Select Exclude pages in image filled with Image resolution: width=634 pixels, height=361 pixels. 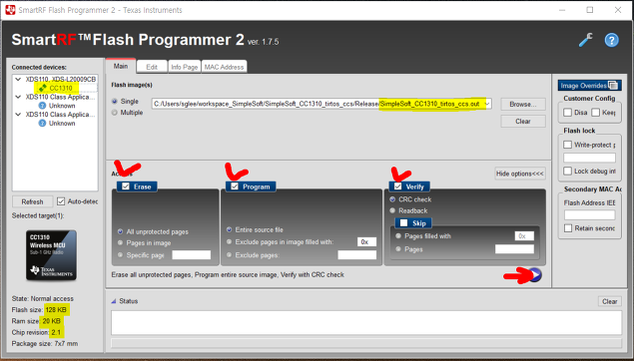(x=230, y=242)
